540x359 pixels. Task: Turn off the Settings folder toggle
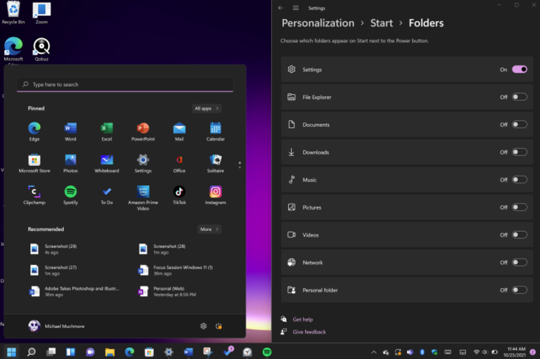(x=520, y=69)
